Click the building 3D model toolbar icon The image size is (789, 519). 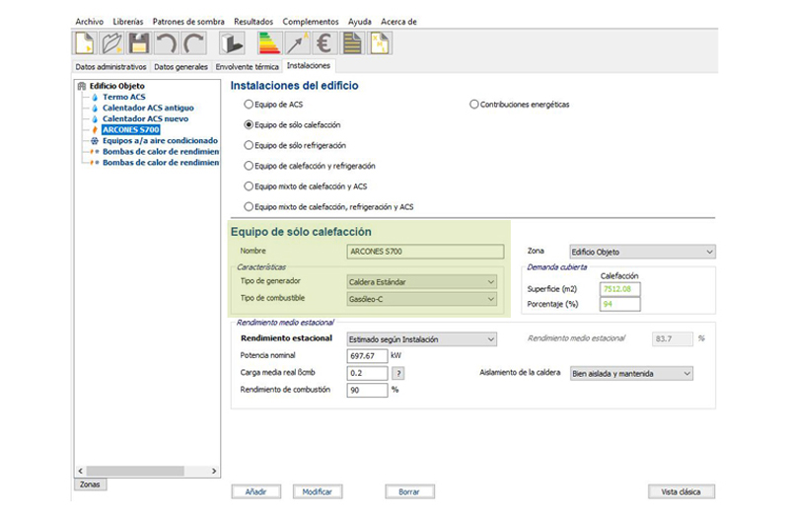pos(232,43)
